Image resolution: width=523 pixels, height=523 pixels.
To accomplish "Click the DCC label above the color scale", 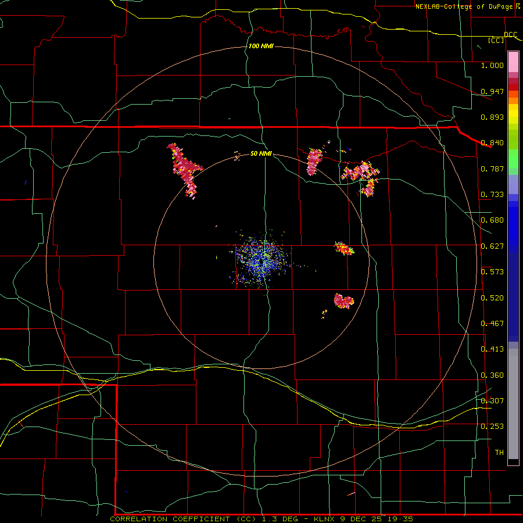I will (x=511, y=34).
